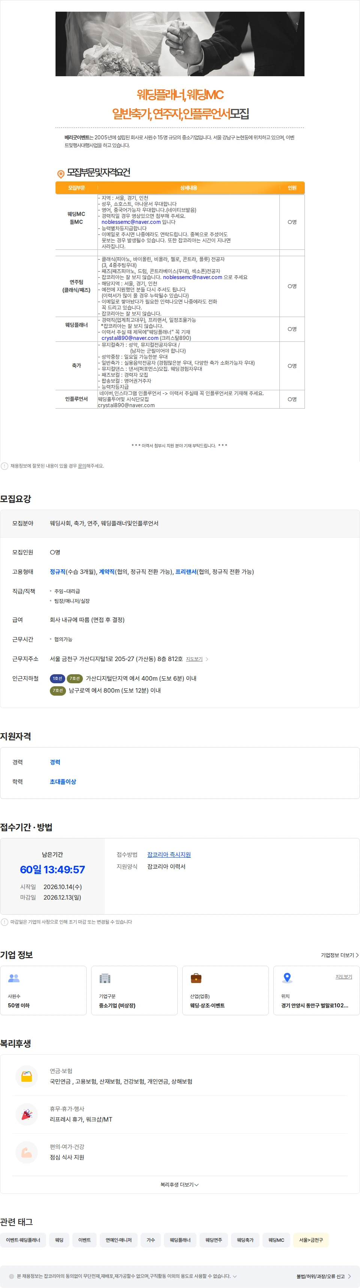The image size is (360, 1288).
Task: Click the 모집부문 table header
Action: coord(76,188)
